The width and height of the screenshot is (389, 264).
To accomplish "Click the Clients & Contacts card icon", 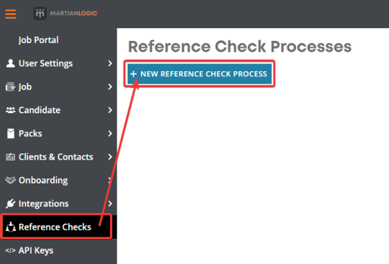I will [x=10, y=157].
